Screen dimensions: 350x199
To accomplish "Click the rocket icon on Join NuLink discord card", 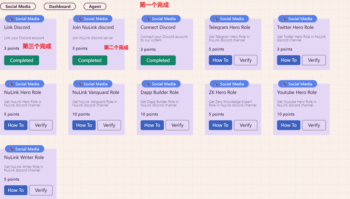I will click(x=80, y=19).
